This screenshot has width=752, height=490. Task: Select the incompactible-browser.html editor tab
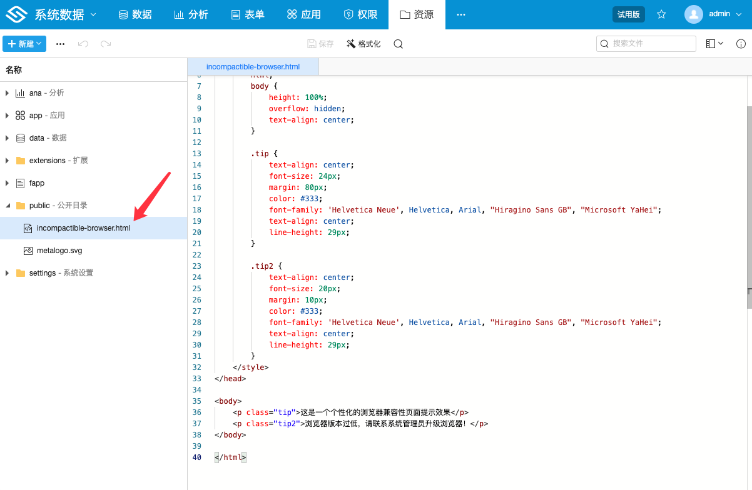point(253,66)
